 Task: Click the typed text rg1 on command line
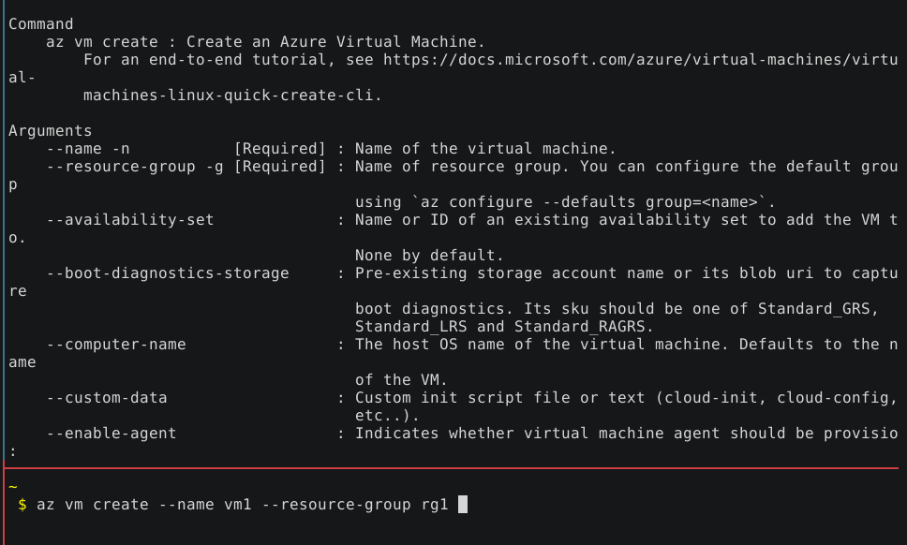[434, 504]
